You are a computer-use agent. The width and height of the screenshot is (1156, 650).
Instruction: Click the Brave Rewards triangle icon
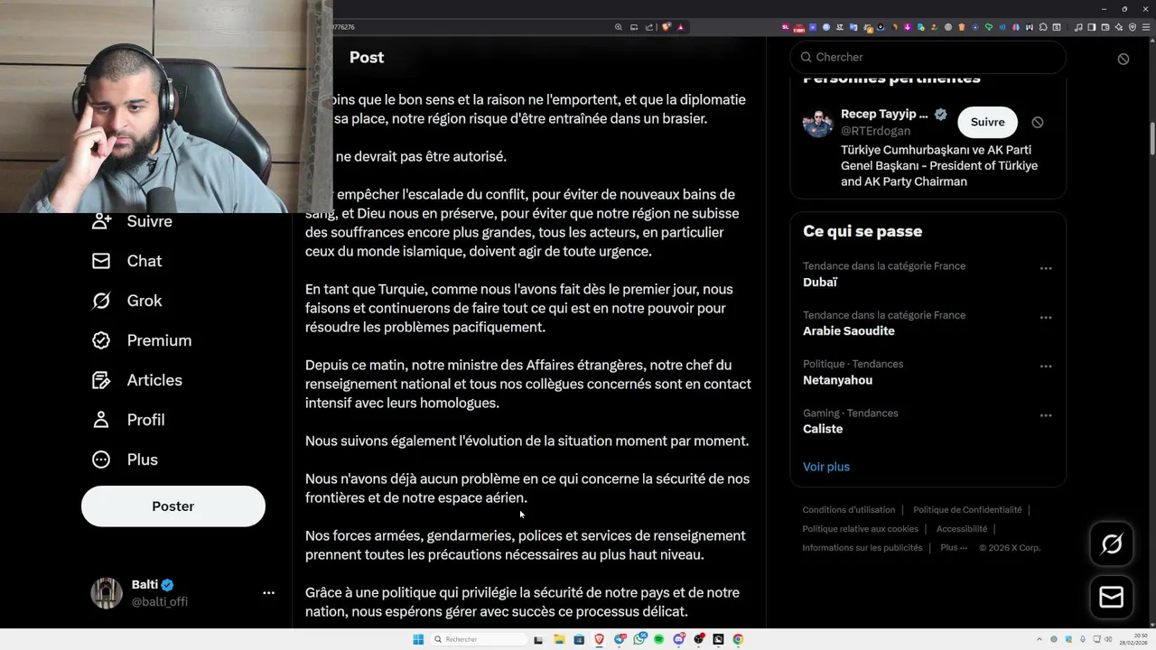point(681,27)
